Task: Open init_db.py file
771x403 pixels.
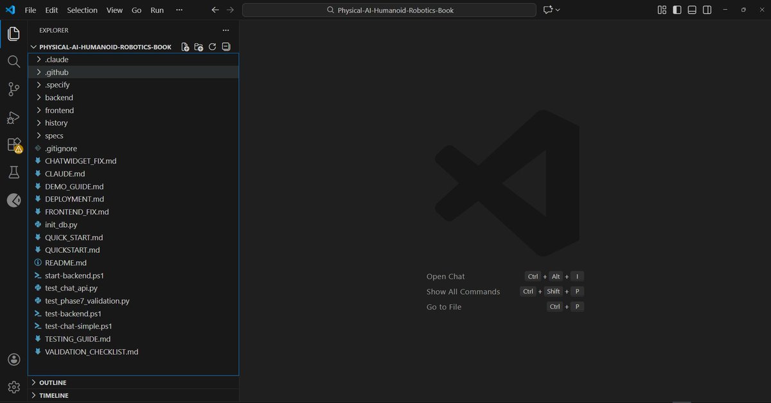Action: (133, 225)
